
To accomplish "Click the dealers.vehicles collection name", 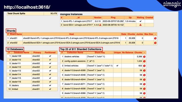I will click(x=72, y=57).
